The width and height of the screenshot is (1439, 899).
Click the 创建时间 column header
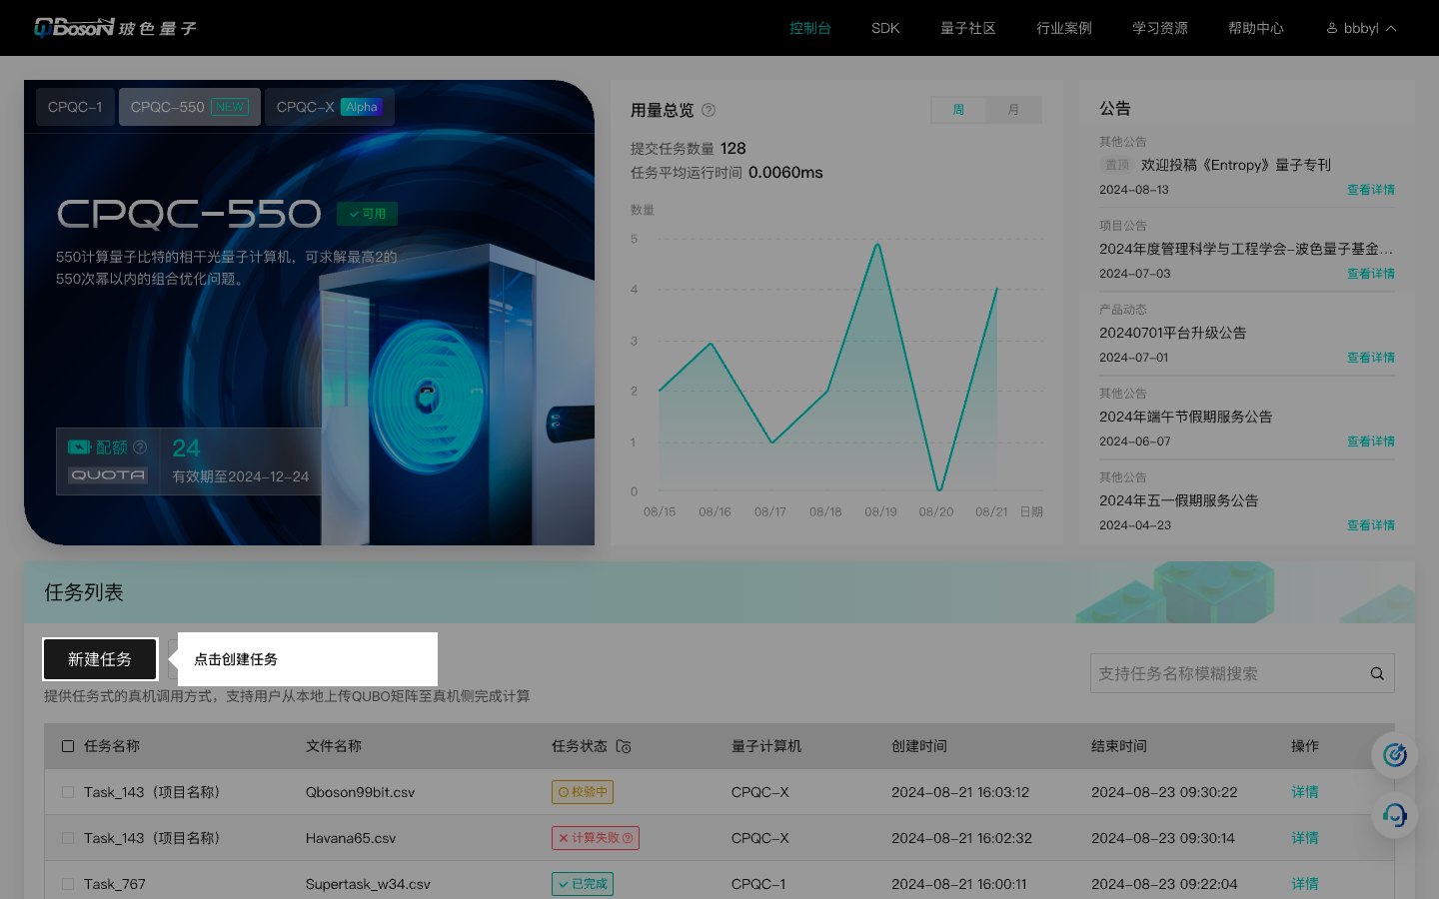pos(919,746)
